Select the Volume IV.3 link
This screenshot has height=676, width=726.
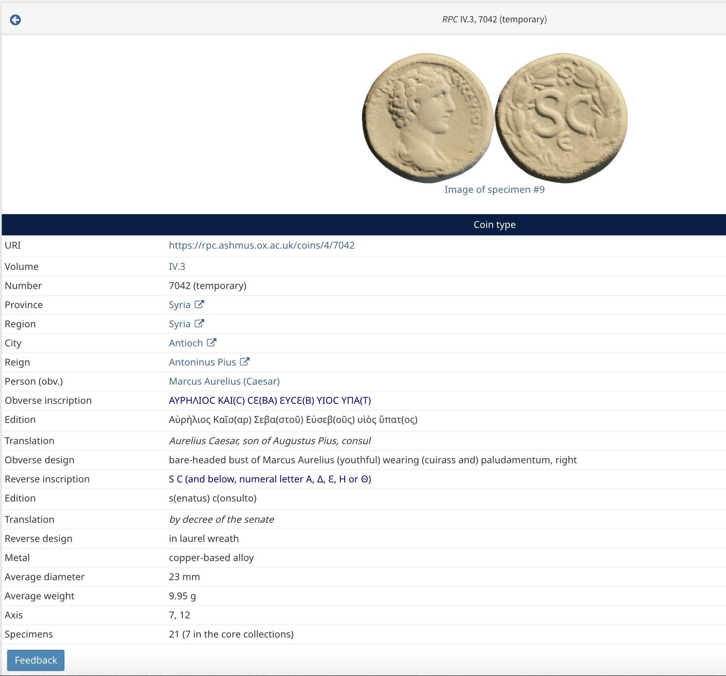pos(177,267)
